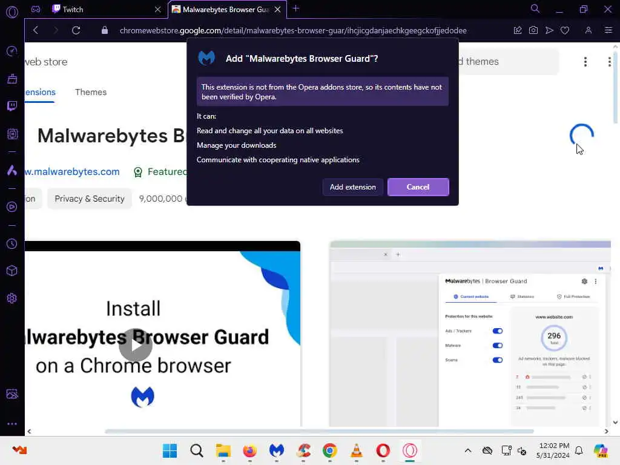View site security lock info
Screen dimensions: 620x465
click(104, 30)
